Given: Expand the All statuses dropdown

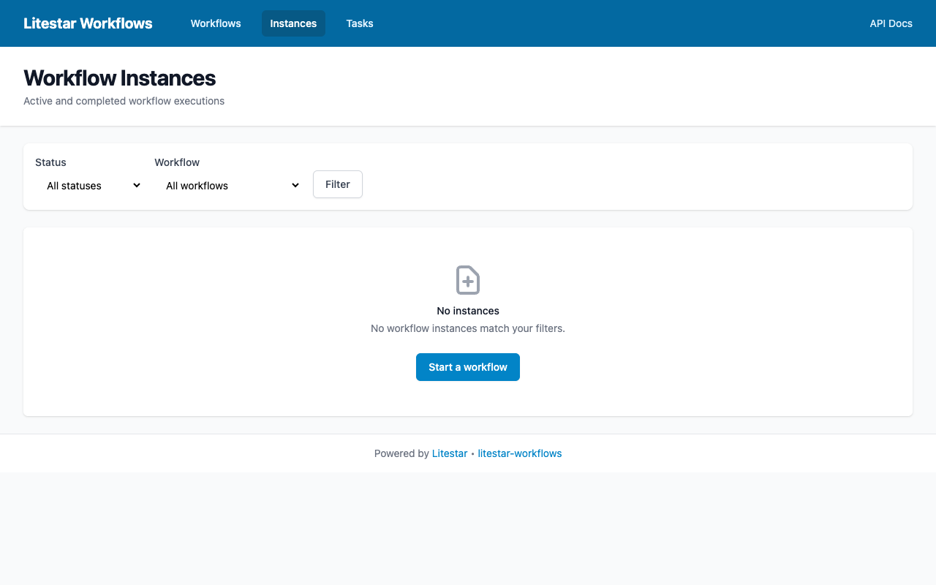Looking at the screenshot, I should point(89,186).
